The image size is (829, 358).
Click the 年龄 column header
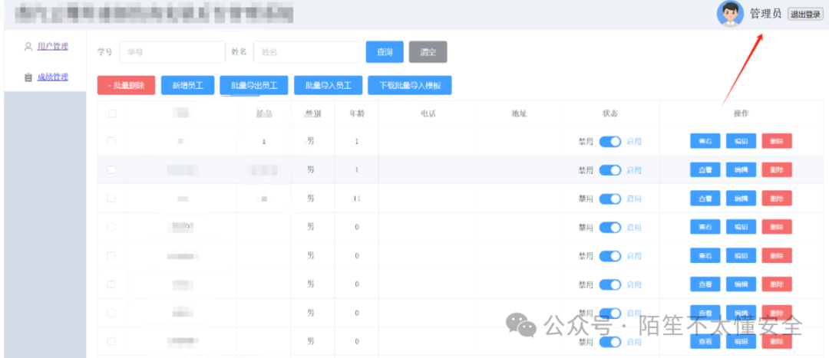pyautogui.click(x=357, y=113)
